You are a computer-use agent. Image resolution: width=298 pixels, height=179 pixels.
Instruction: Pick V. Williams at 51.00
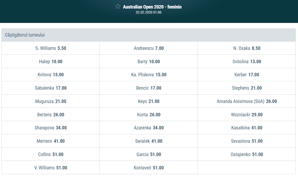pyautogui.click(x=51, y=168)
